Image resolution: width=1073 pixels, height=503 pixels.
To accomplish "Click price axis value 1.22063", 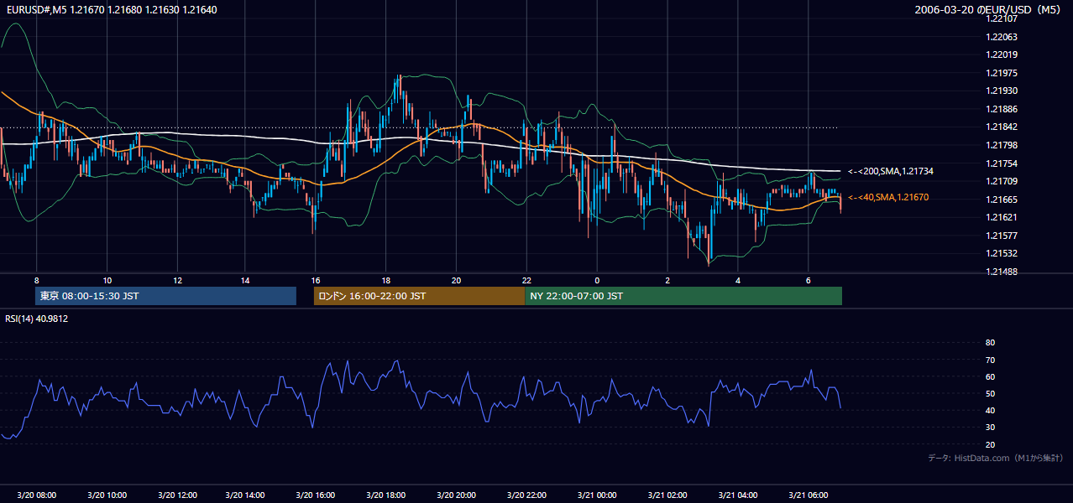I will [x=1001, y=37].
